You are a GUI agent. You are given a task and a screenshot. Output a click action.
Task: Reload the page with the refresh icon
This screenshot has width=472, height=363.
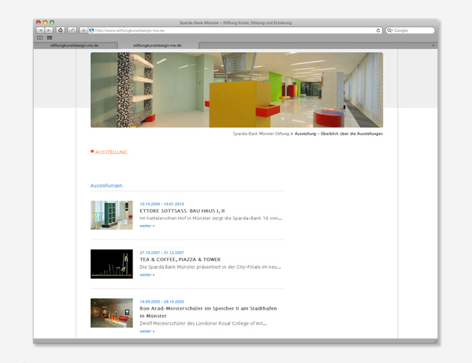tap(378, 30)
